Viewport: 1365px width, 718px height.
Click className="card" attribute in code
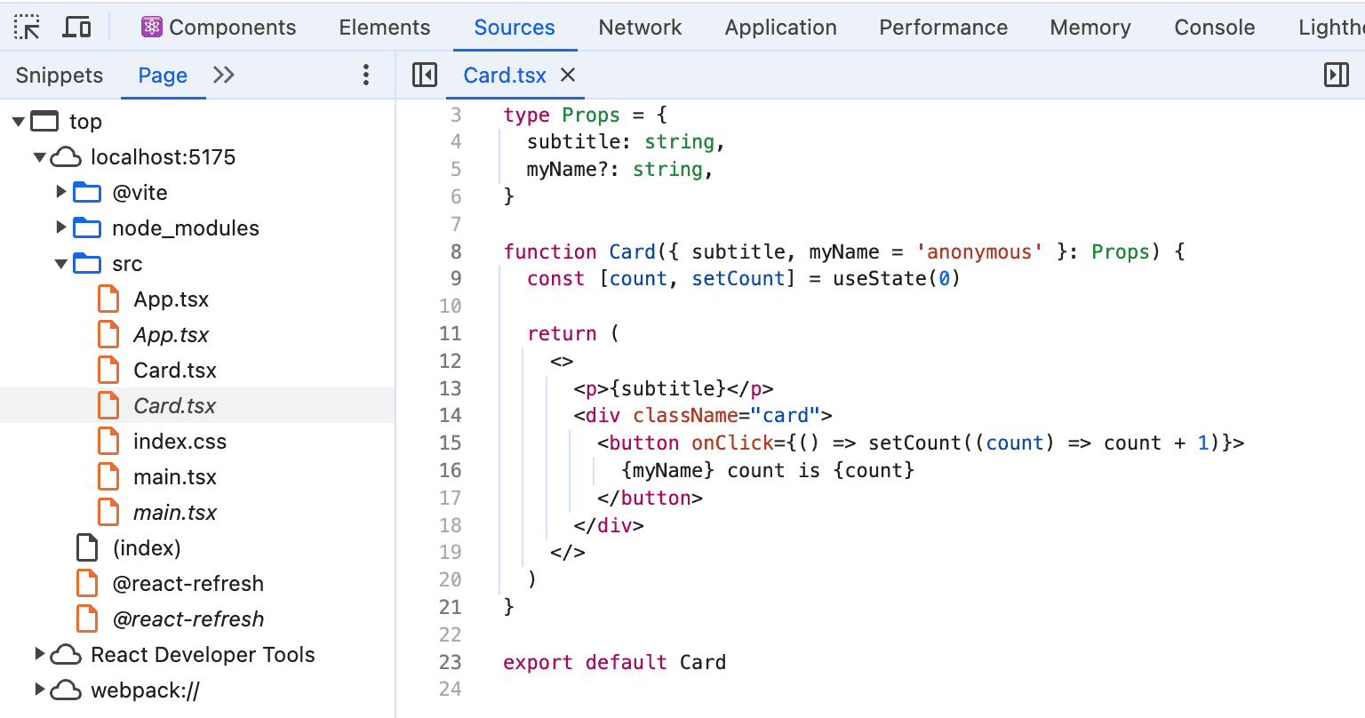pos(726,415)
